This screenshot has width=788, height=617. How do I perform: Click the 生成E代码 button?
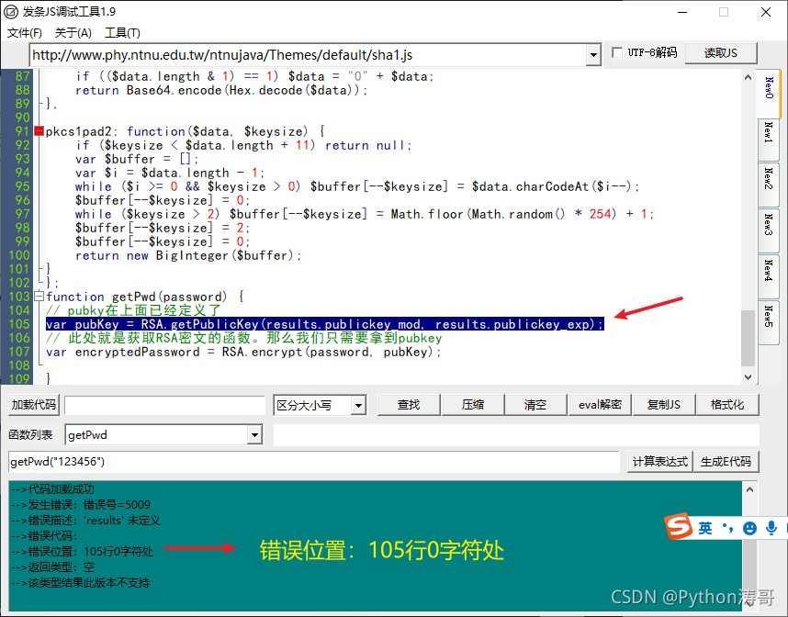coord(726,462)
